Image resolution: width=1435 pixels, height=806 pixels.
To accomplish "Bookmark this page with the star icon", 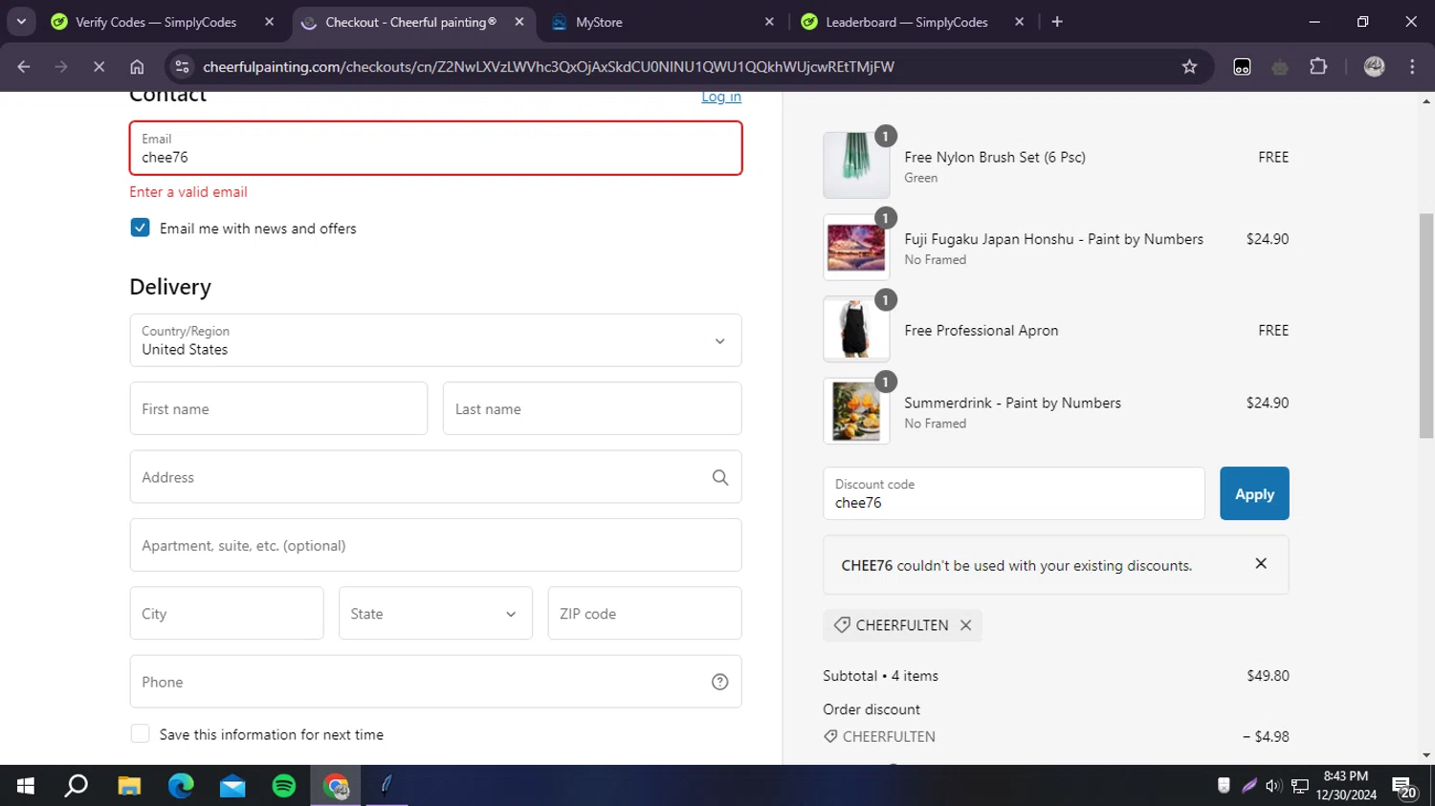I will coord(1189,67).
